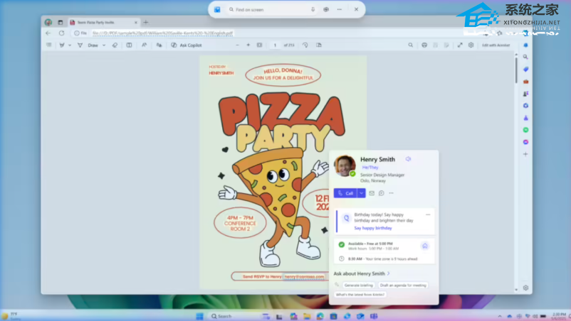Expand Ask about Henry Smith chevron
Screen dimensions: 571x321
[389, 273]
